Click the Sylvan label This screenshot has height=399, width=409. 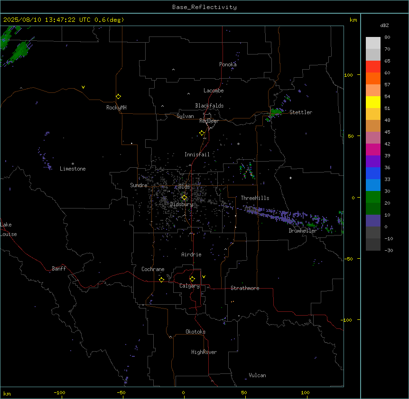pyautogui.click(x=185, y=116)
